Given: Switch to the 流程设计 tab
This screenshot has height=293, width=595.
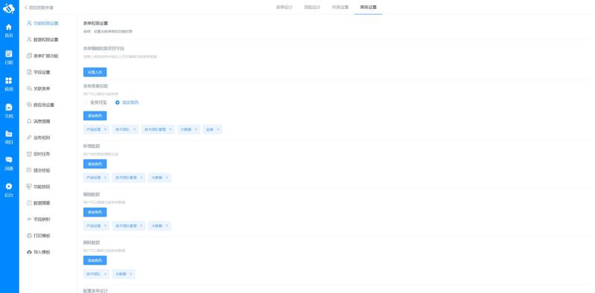Looking at the screenshot, I should point(312,7).
